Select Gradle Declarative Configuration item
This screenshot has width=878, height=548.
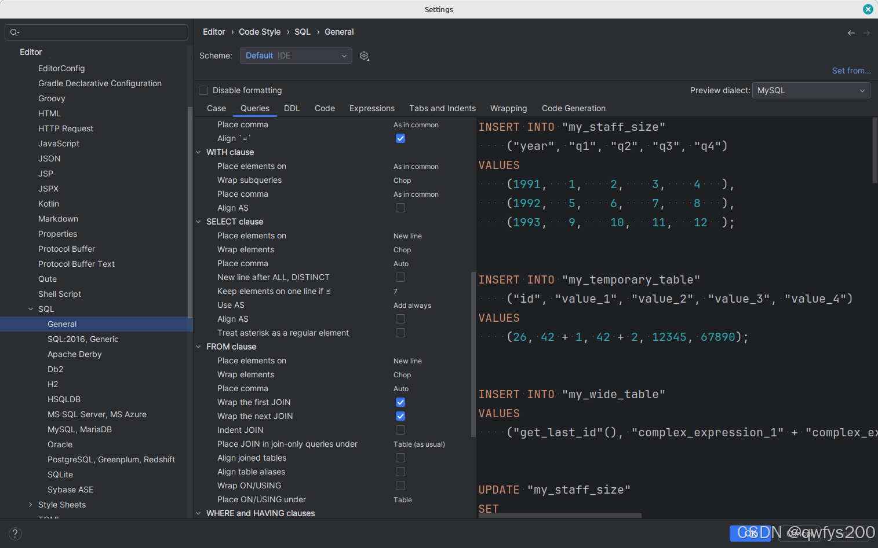[x=100, y=83]
